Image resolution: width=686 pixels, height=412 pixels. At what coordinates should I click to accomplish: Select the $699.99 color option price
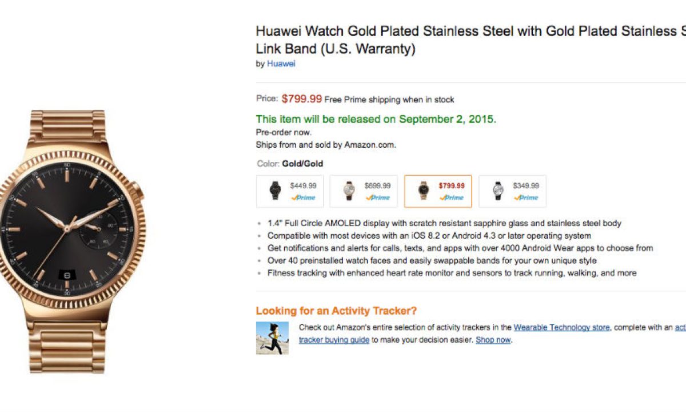pos(377,185)
